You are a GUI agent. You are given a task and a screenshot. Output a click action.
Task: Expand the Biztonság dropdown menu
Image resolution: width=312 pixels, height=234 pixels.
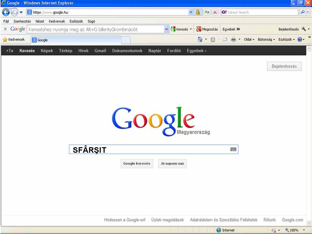(266, 40)
